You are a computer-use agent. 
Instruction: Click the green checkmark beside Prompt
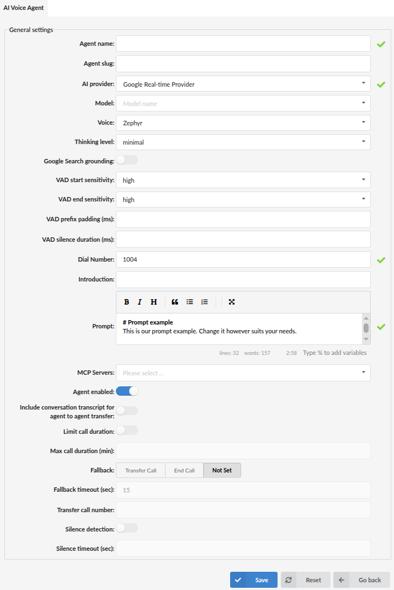(x=381, y=327)
